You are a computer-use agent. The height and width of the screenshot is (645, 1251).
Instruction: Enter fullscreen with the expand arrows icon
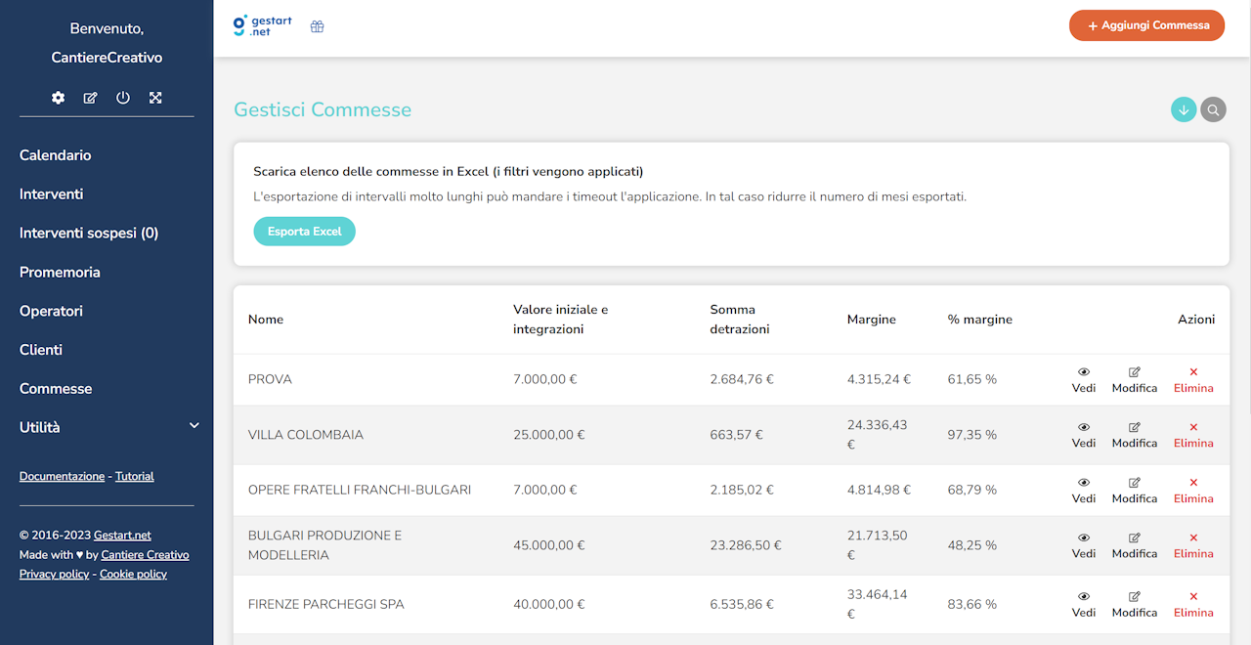(x=155, y=98)
